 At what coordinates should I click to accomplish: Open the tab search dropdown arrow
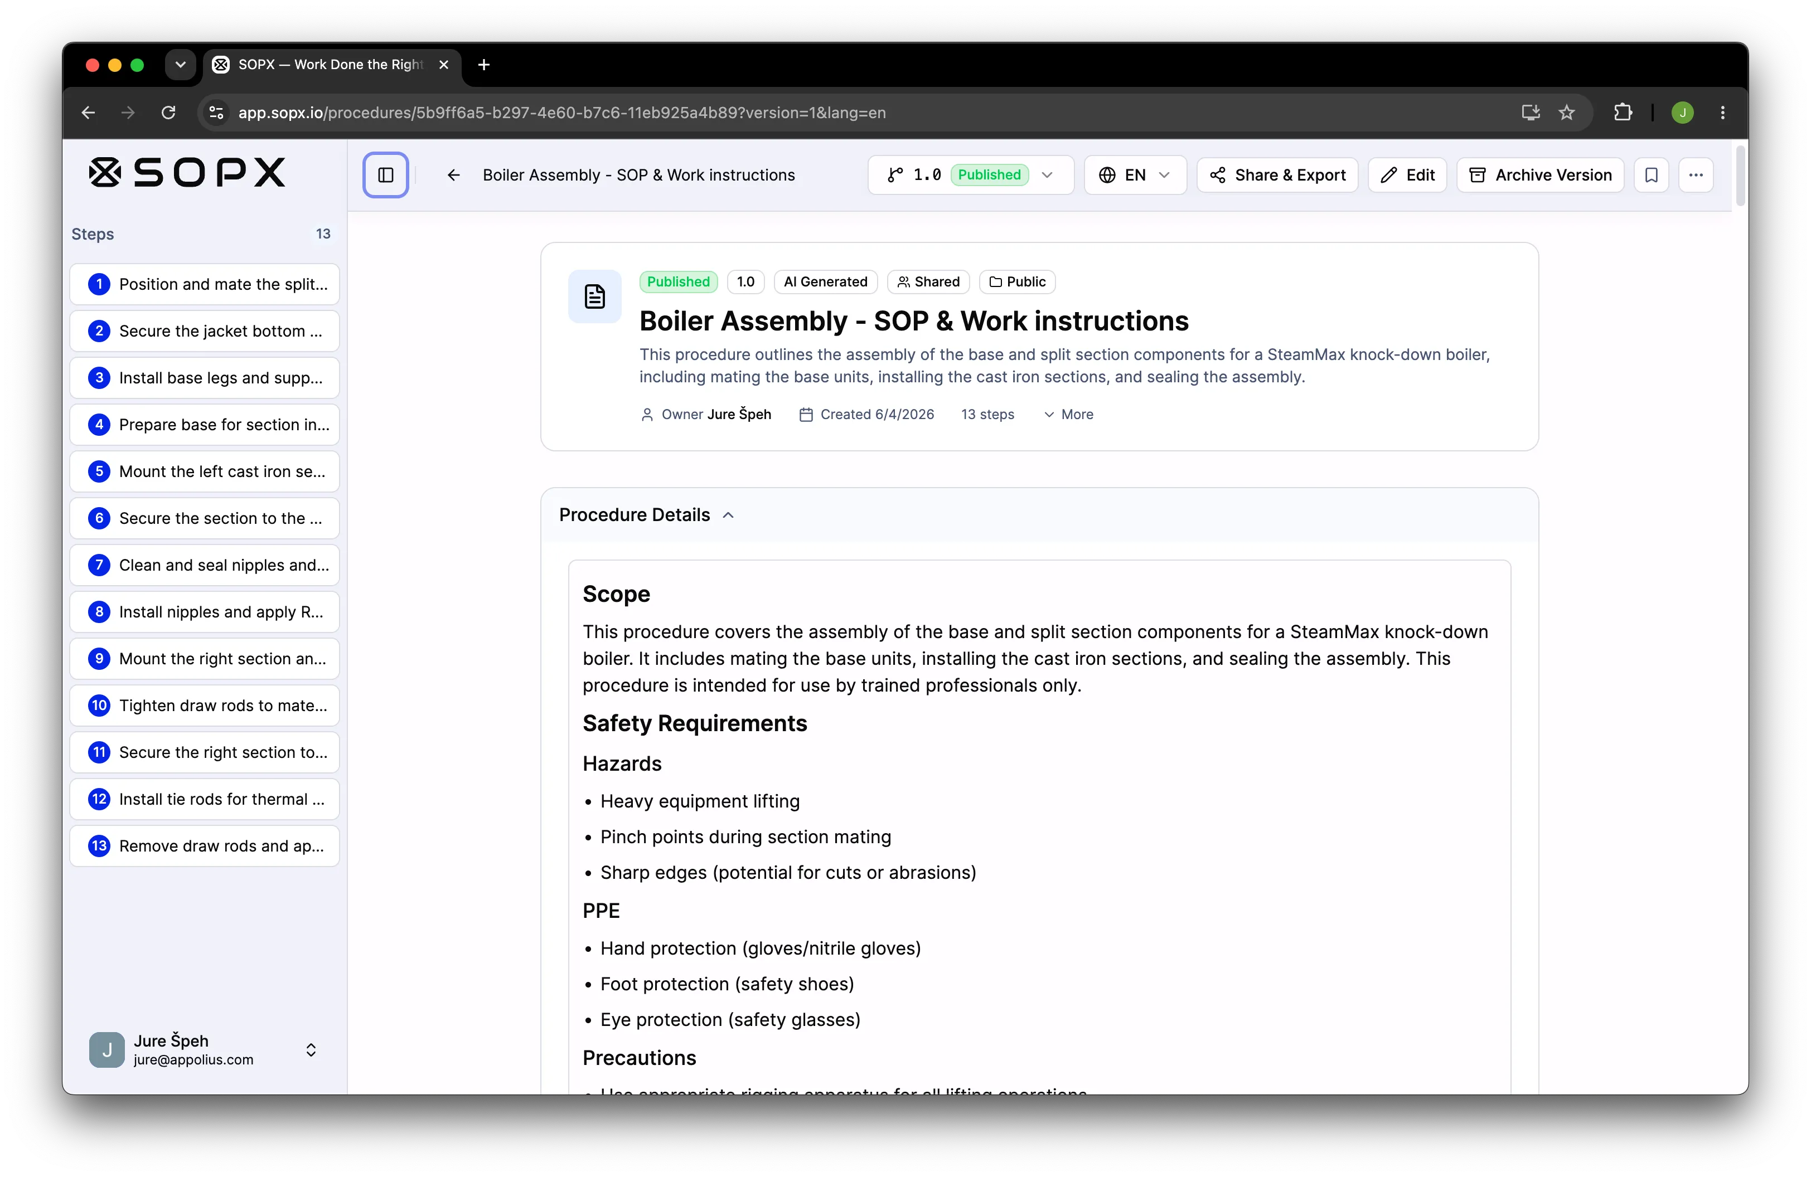click(x=180, y=65)
